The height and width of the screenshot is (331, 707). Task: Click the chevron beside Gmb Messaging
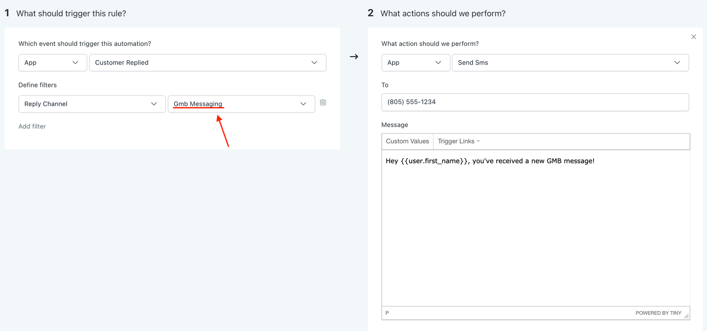(x=303, y=104)
